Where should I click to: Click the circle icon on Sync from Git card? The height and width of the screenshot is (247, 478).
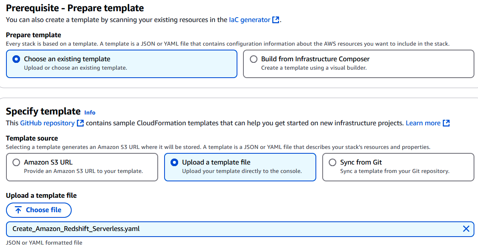(332, 162)
